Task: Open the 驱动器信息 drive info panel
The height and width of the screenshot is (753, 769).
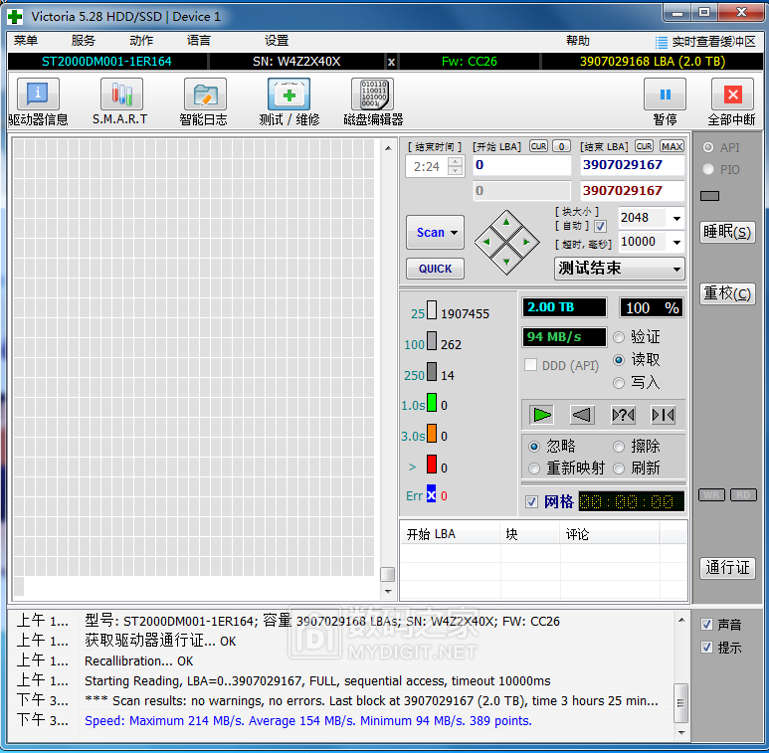Action: pos(38,94)
